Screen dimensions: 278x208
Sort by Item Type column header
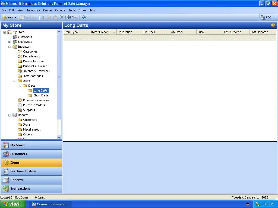point(77,32)
